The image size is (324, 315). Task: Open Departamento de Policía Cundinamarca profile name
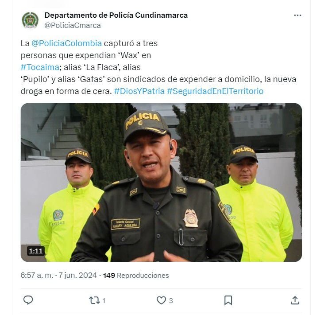[x=116, y=16]
